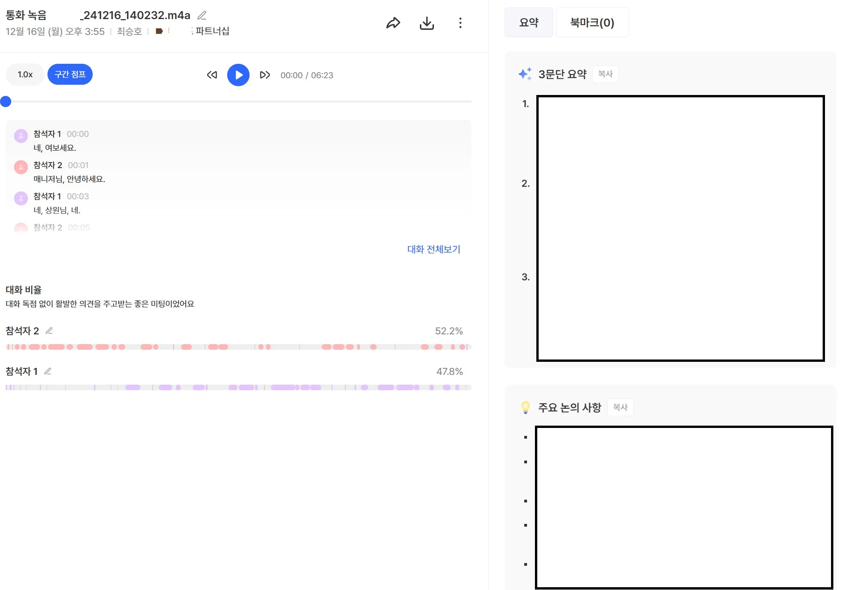This screenshot has width=845, height=590.
Task: Rename the 241216_140232.m4a file with pencil icon
Action: [202, 15]
